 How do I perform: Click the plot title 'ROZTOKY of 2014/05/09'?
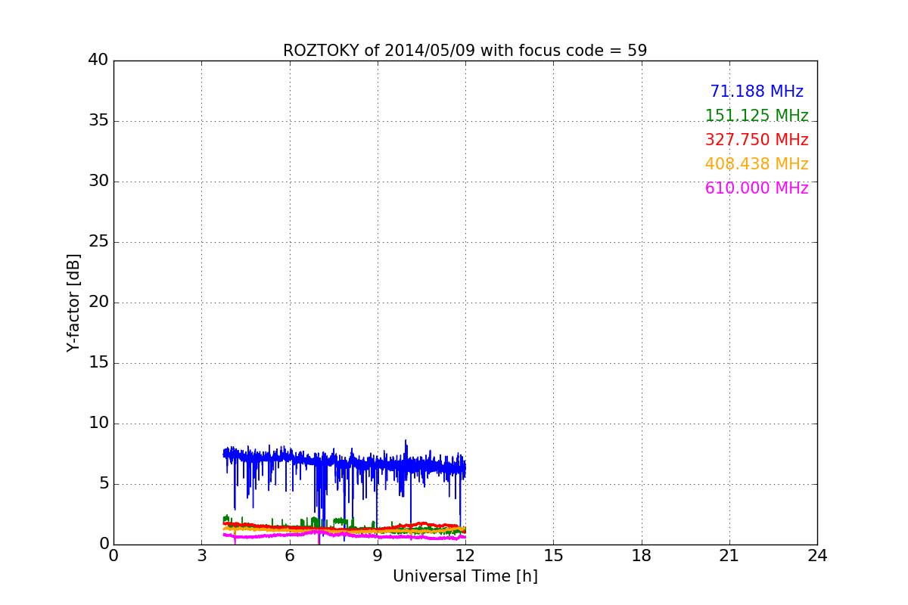click(x=465, y=51)
